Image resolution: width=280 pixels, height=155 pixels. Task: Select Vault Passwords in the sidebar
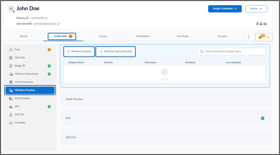pyautogui.click(x=30, y=82)
